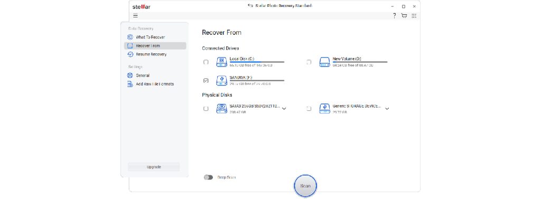
Task: Click the Connected Drives heading
Action: [220, 48]
